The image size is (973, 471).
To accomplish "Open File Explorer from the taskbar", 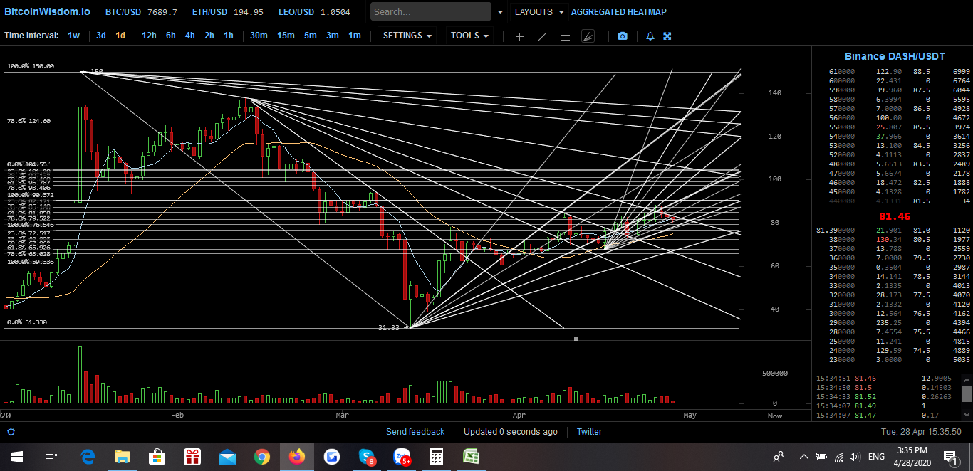I will [x=123, y=457].
